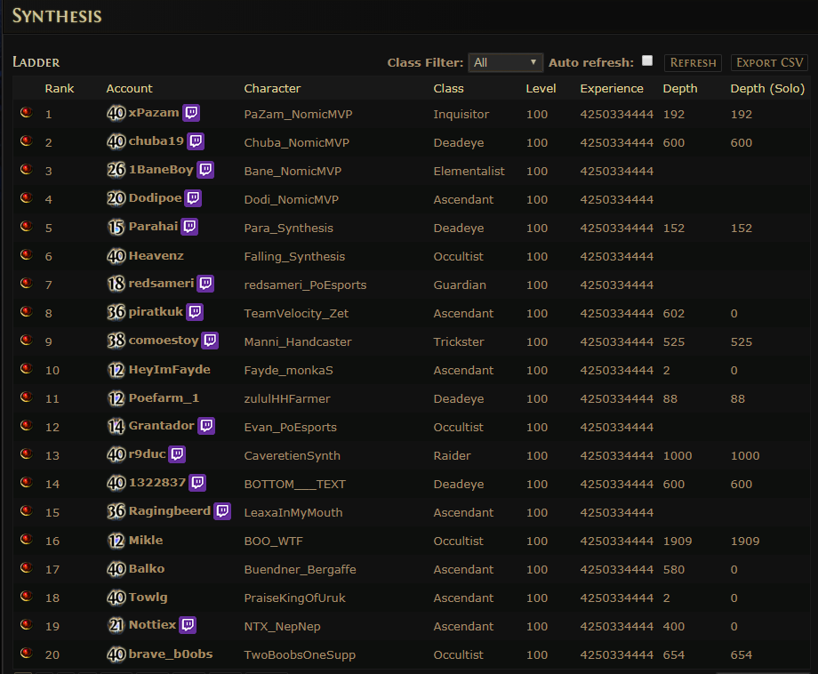Viewport: 818px width, 674px height.
Task: Select character name Manni_Handcaster
Action: pos(298,342)
